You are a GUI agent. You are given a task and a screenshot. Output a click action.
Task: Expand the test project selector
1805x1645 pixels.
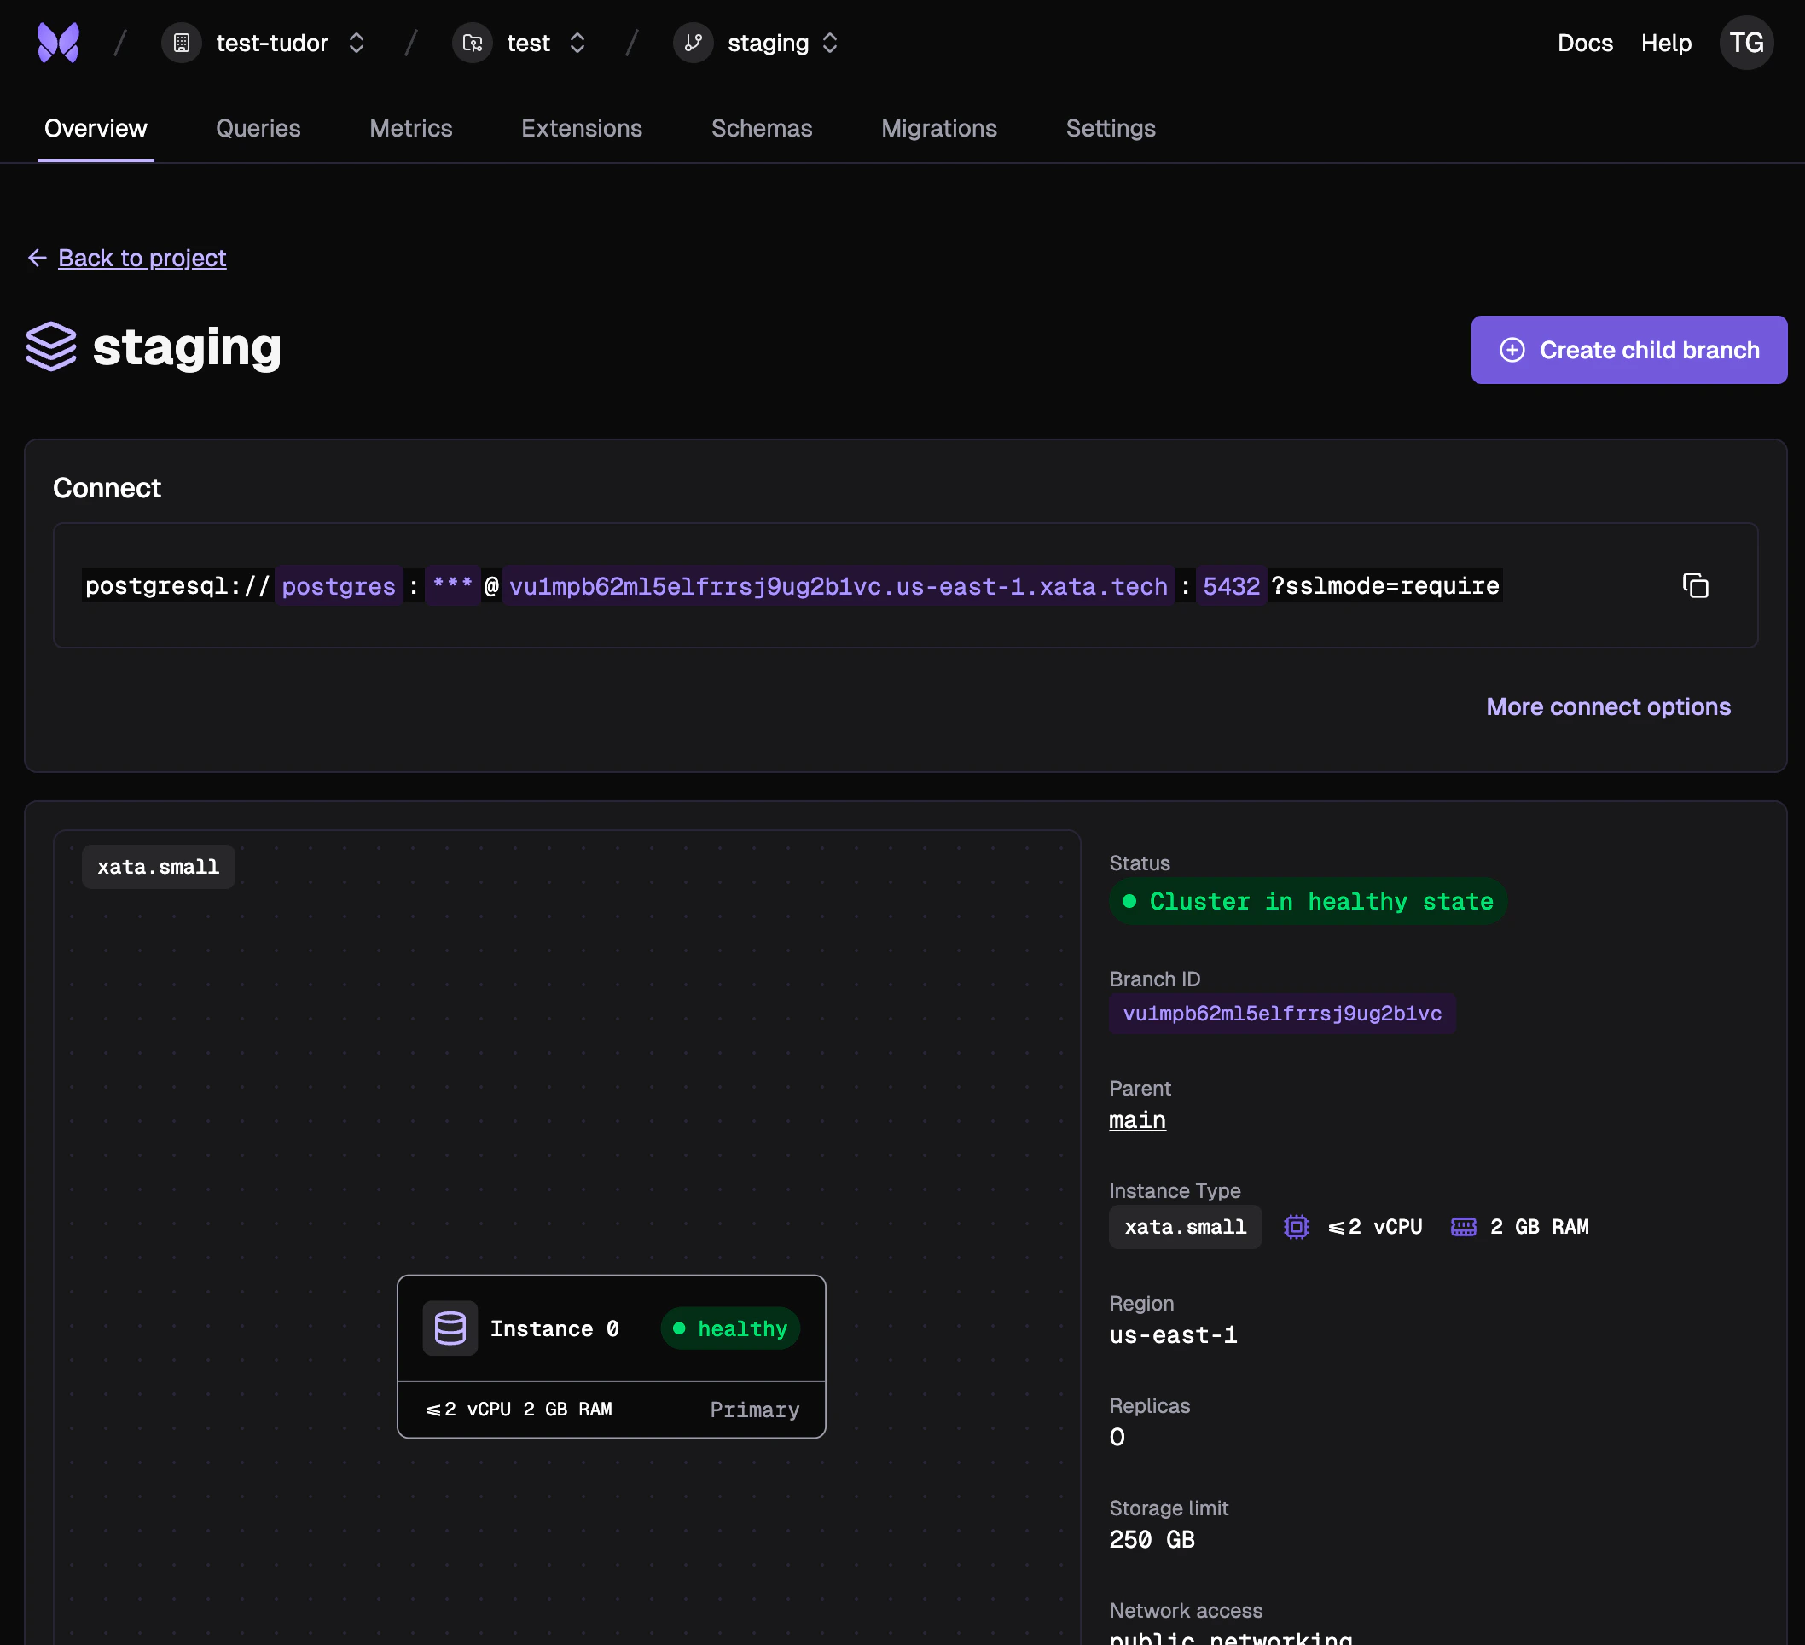577,42
